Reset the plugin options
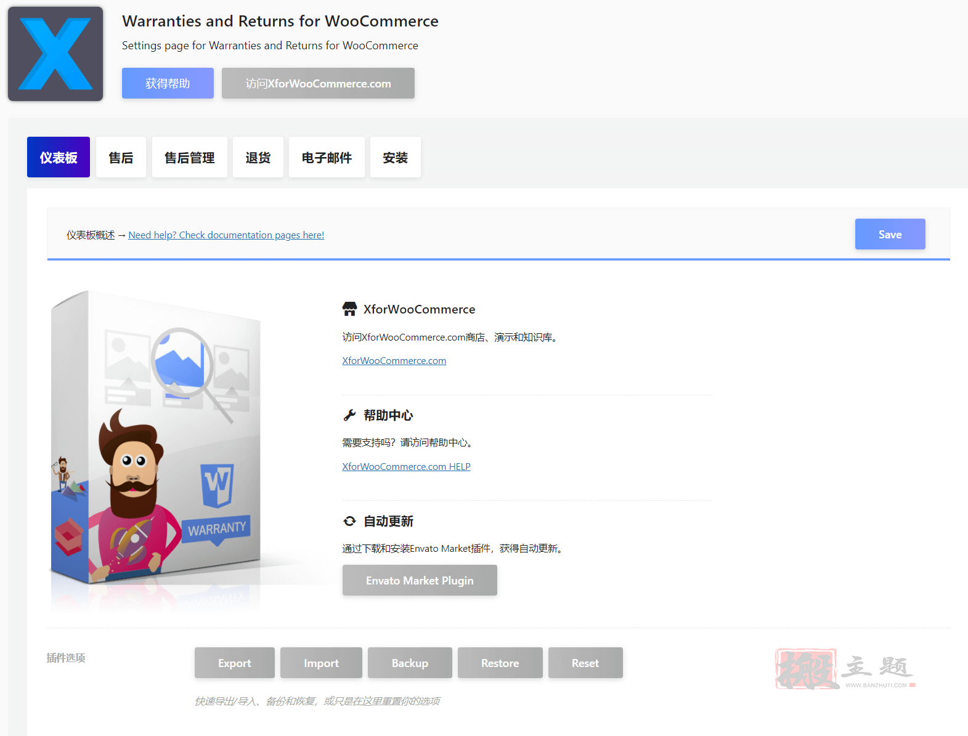This screenshot has width=968, height=736. (585, 663)
